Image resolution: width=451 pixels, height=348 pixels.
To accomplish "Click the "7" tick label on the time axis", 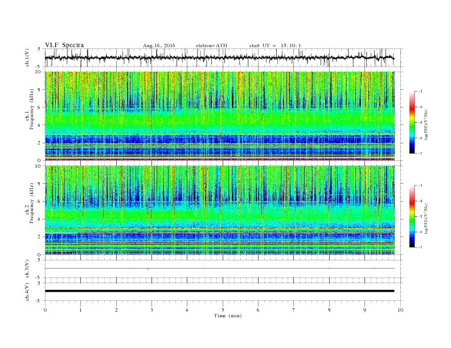I will (294, 310).
